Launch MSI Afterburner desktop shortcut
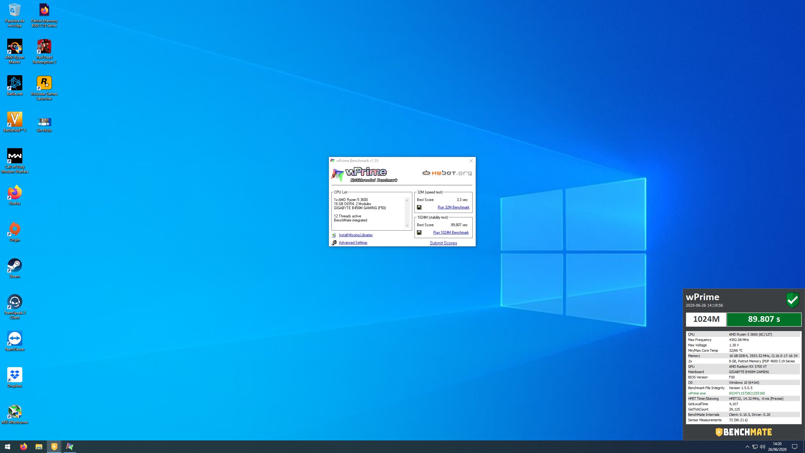 (14, 414)
